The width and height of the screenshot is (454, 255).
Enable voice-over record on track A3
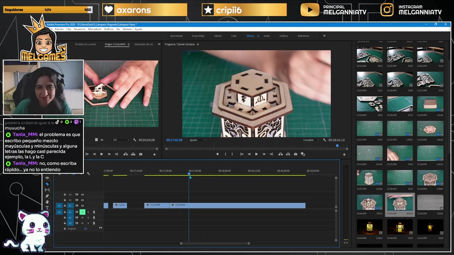tap(94, 223)
